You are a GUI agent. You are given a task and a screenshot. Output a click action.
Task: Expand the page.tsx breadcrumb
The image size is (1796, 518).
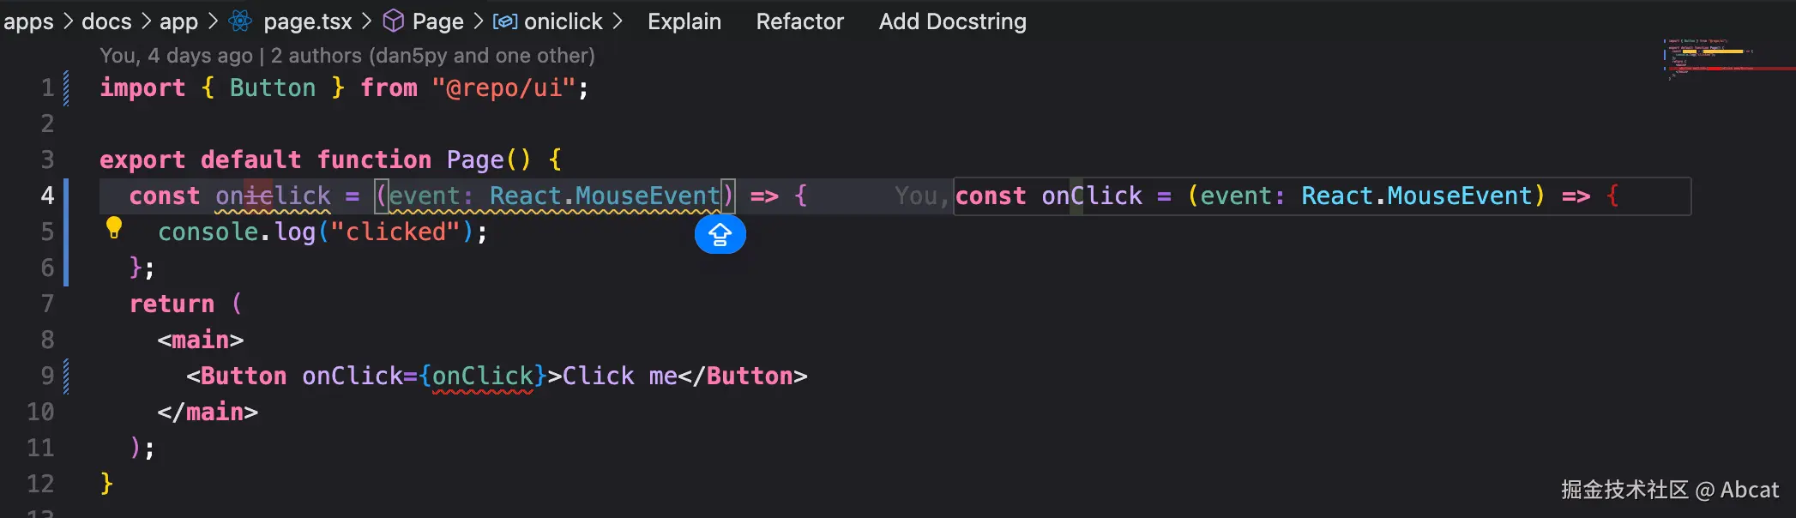[307, 21]
